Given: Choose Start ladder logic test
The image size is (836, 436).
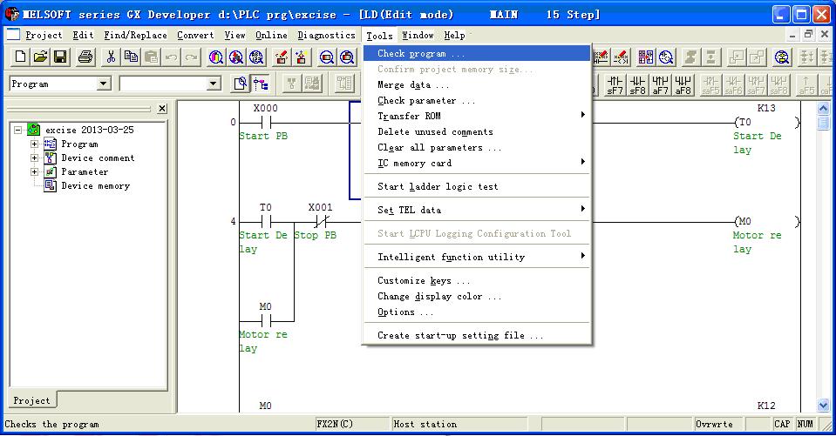Looking at the screenshot, I should (437, 187).
